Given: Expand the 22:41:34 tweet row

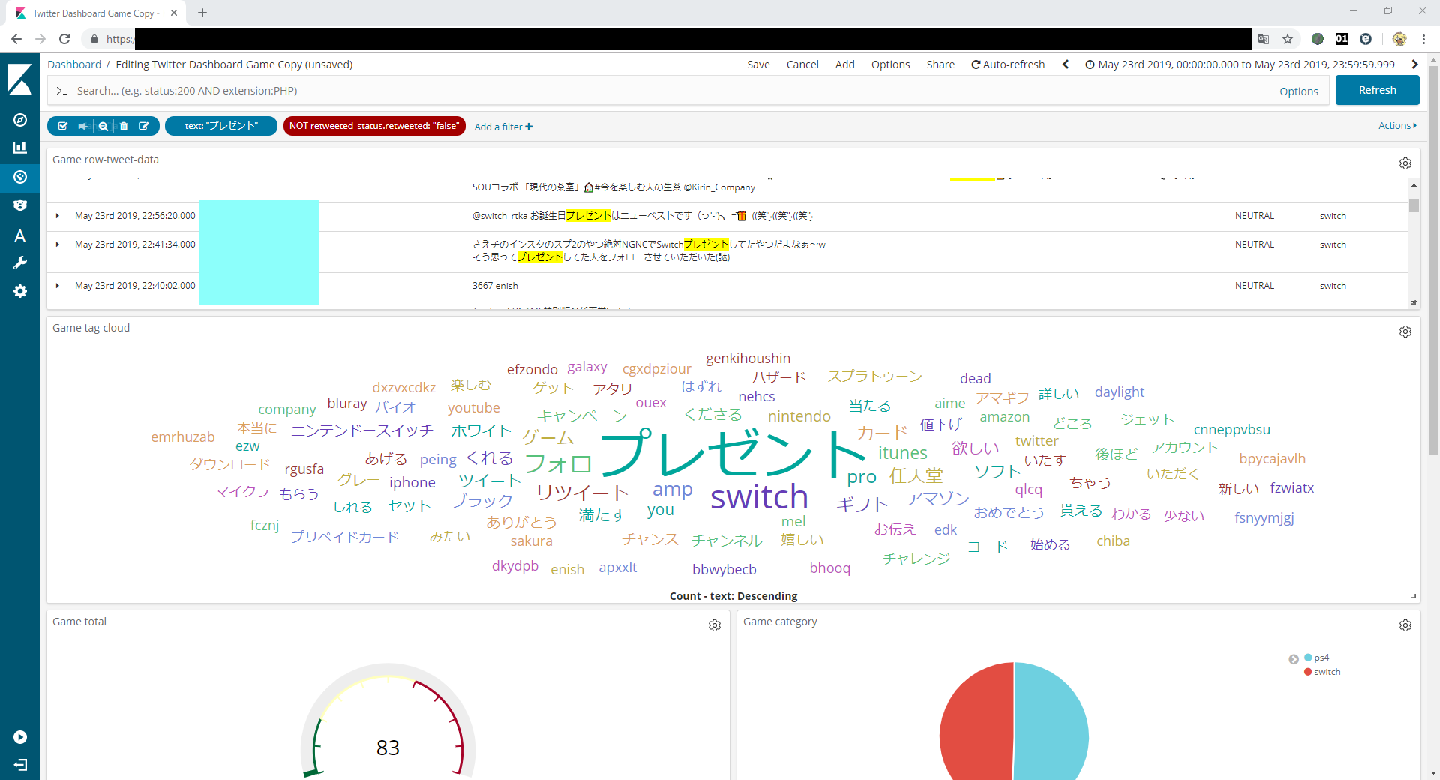Looking at the screenshot, I should 58,244.
